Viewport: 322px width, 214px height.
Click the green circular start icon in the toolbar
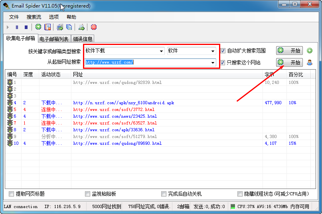pyautogui.click(x=38, y=27)
